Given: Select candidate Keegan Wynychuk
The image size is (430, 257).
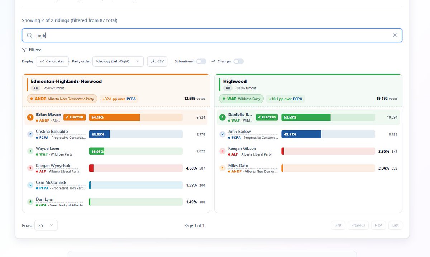Looking at the screenshot, I should point(53,166).
